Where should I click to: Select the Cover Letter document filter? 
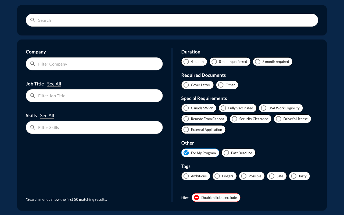[198, 85]
